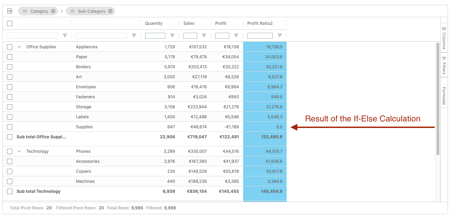Screen dimensions: 450x218
Task: Sort by the Sales column header
Action: (x=189, y=23)
